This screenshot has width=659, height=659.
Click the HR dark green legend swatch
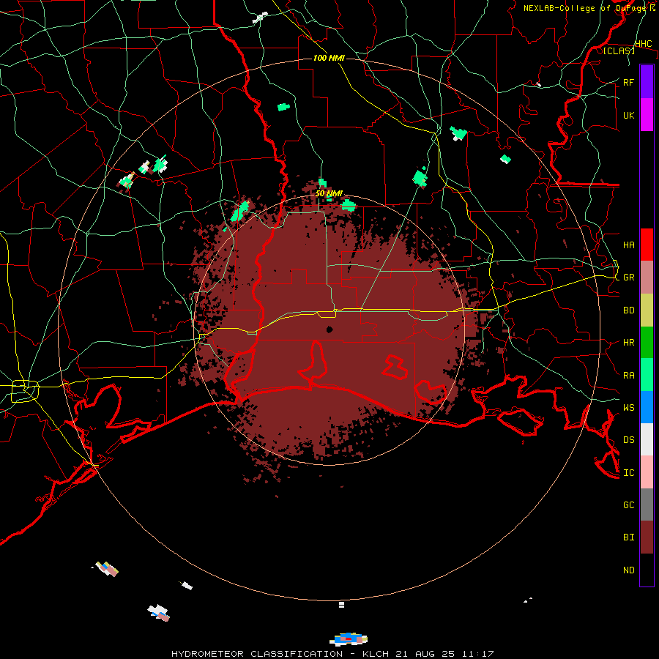[x=647, y=343]
